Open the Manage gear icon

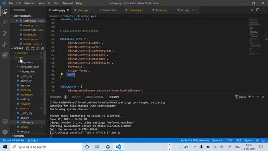(5, 132)
